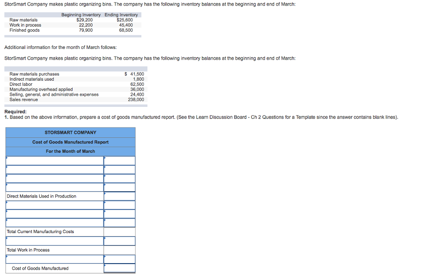Click the Direct labor label
This screenshot has width=440, height=276.
pyautogui.click(x=21, y=84)
